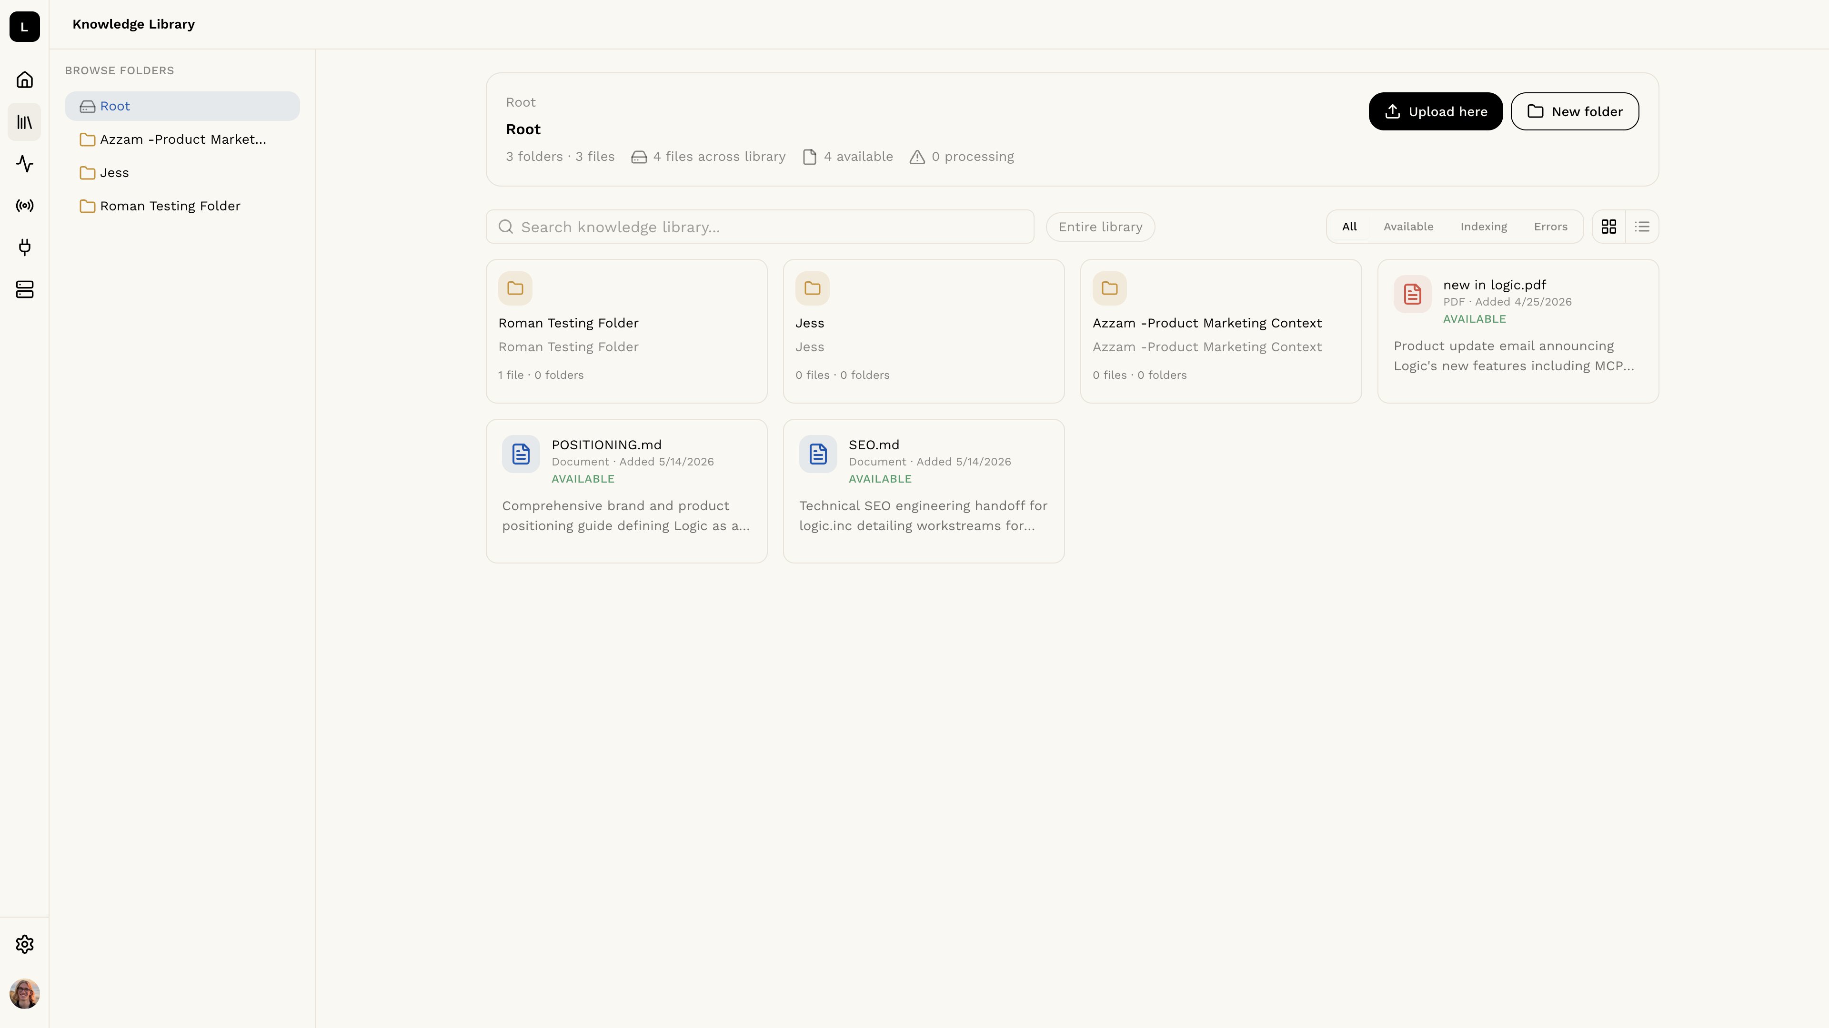Click 'Comprehensive brand and product' description
The height and width of the screenshot is (1028, 1829).
coord(626,516)
